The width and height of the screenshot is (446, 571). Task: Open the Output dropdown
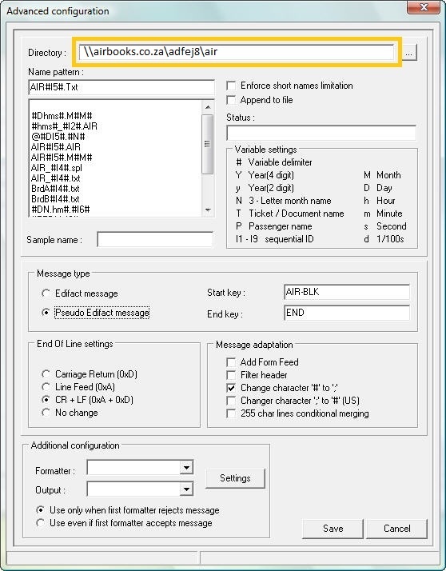[186, 489]
